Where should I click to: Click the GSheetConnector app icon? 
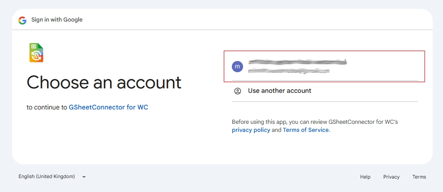(36, 53)
